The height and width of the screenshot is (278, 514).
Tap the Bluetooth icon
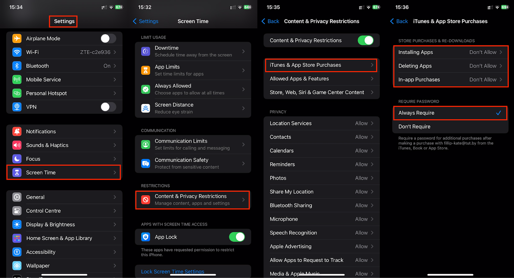(x=17, y=66)
